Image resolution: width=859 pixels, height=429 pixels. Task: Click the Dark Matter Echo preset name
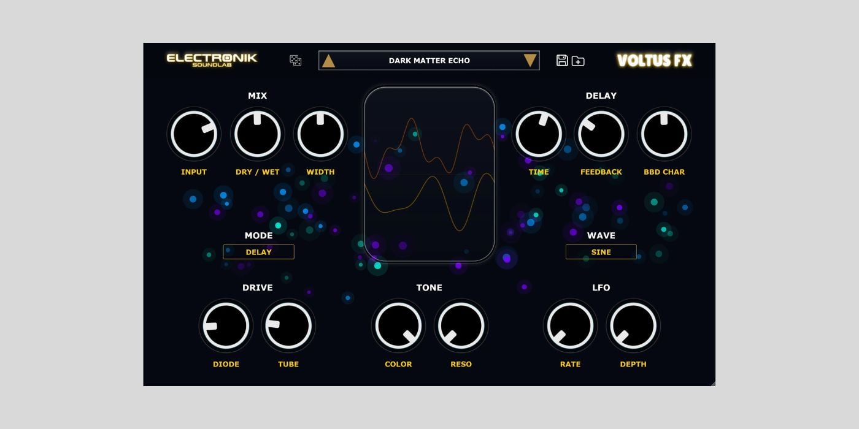429,61
